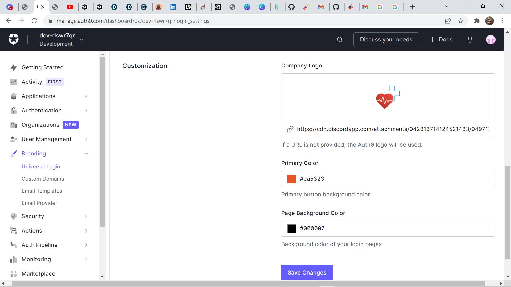Reload the page with the refresh icon
Image resolution: width=511 pixels, height=287 pixels.
tap(34, 21)
